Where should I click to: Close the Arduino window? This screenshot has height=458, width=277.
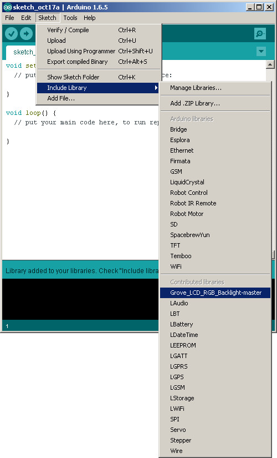click(269, 7)
